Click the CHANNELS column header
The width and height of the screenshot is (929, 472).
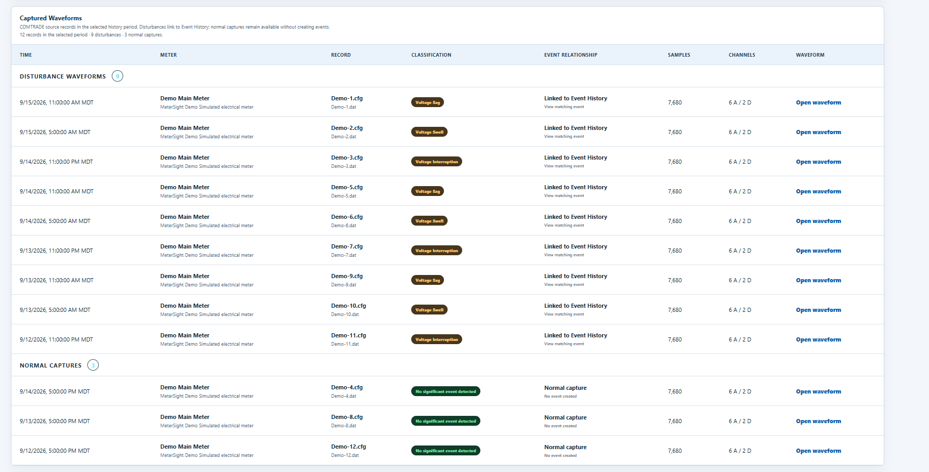pyautogui.click(x=742, y=55)
